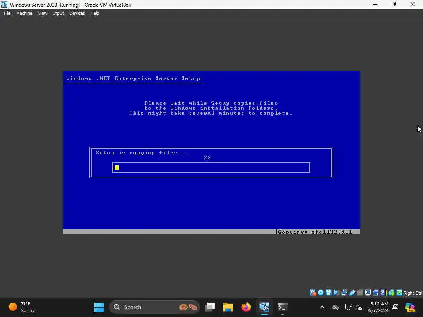
Task: Click the mouse integration status icon
Action: click(x=392, y=293)
